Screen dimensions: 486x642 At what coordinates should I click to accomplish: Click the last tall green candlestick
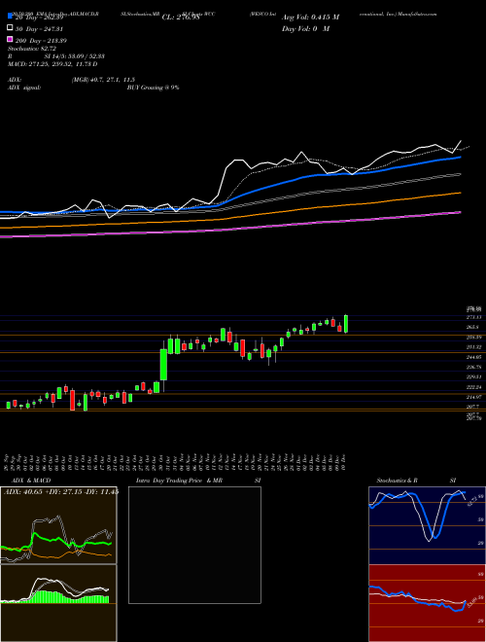point(346,324)
